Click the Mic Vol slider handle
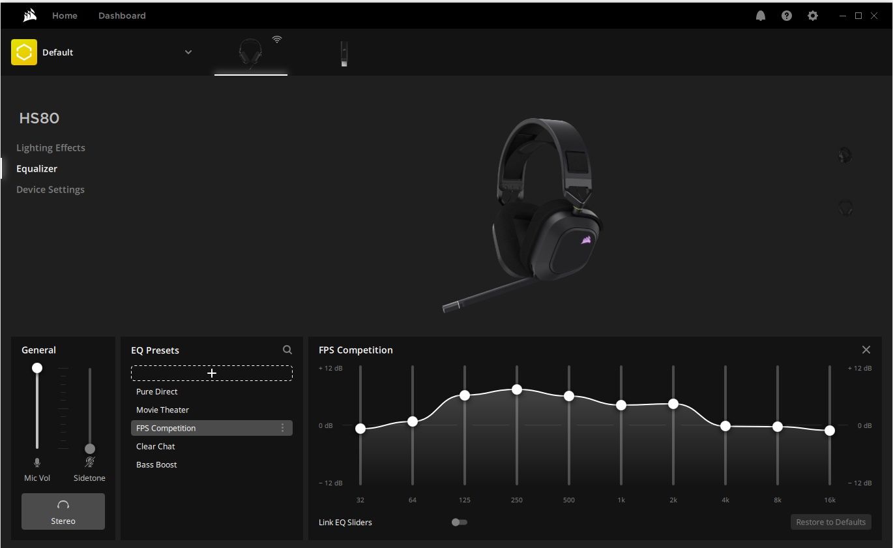893x548 pixels. (37, 368)
